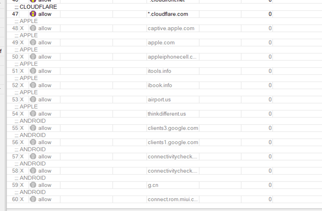Click the allow icon on rule 47
The height and width of the screenshot is (211, 322).
click(33, 14)
